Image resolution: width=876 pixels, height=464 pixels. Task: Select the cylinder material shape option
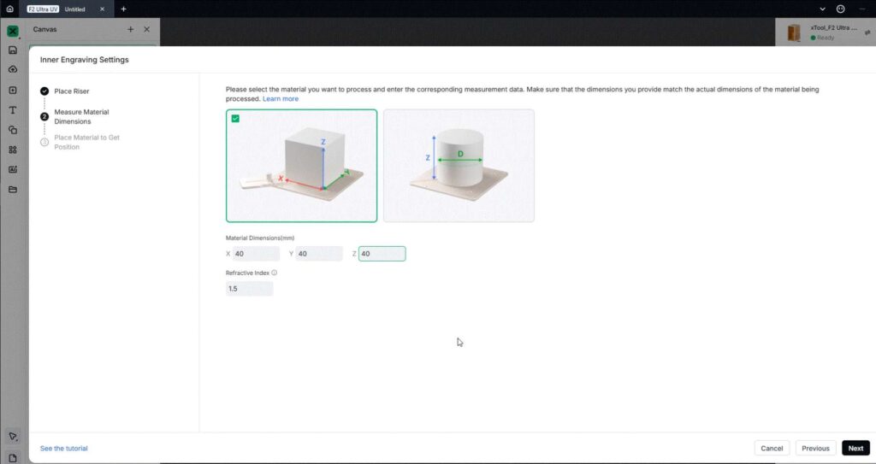click(x=459, y=166)
